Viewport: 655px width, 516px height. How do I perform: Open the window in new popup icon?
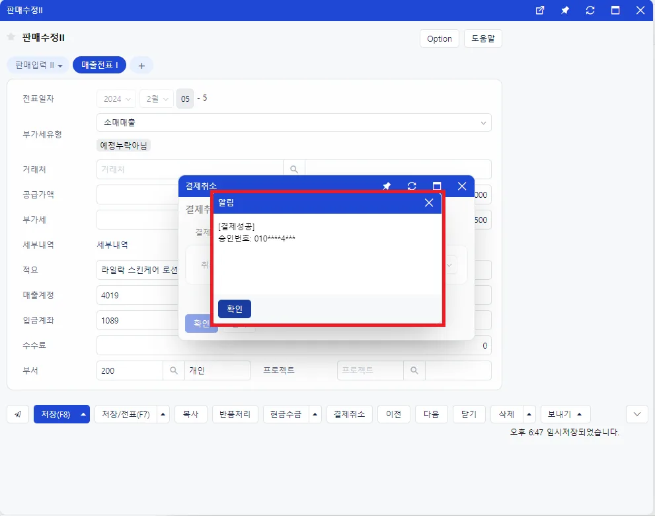[x=540, y=11]
